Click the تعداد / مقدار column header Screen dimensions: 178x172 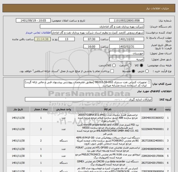[x=41, y=109]
